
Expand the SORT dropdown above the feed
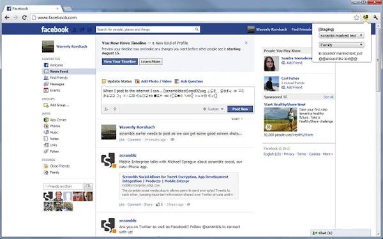237,119
